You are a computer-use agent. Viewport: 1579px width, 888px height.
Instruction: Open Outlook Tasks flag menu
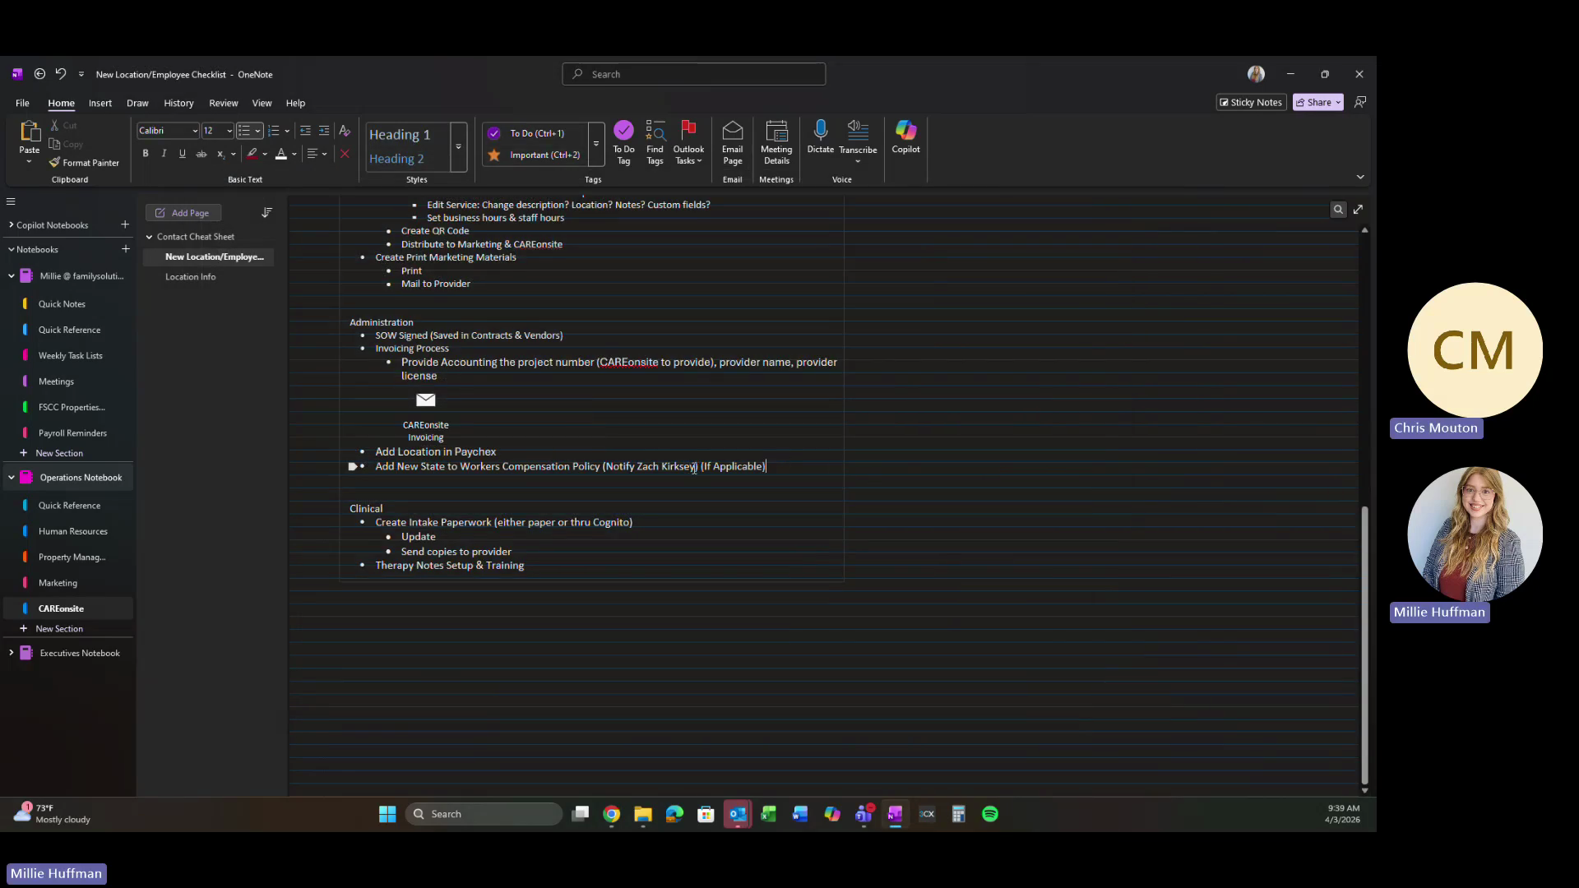[x=688, y=143]
